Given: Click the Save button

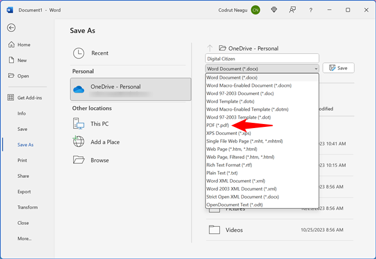Looking at the screenshot, I should 338,68.
